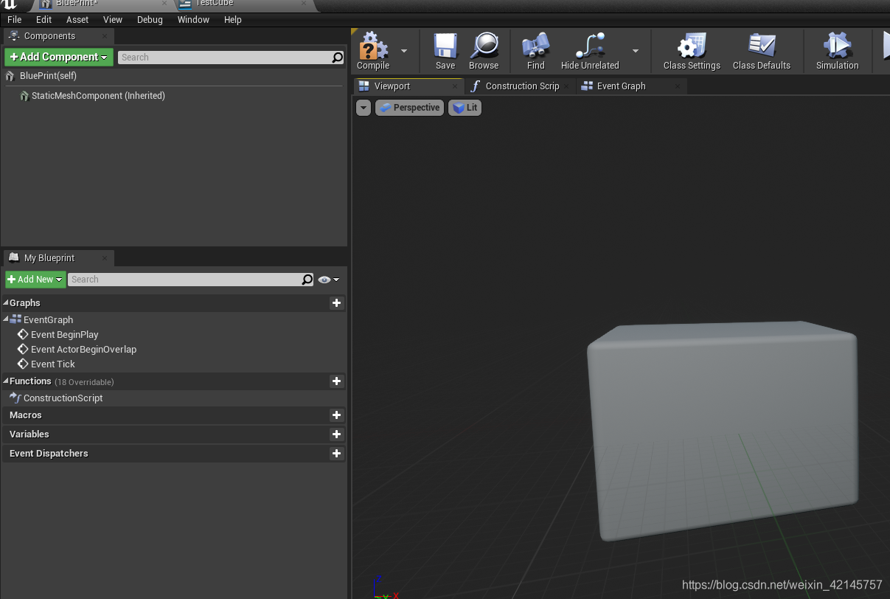Select BluePrint(self) root component
The width and height of the screenshot is (890, 599).
pyautogui.click(x=48, y=76)
